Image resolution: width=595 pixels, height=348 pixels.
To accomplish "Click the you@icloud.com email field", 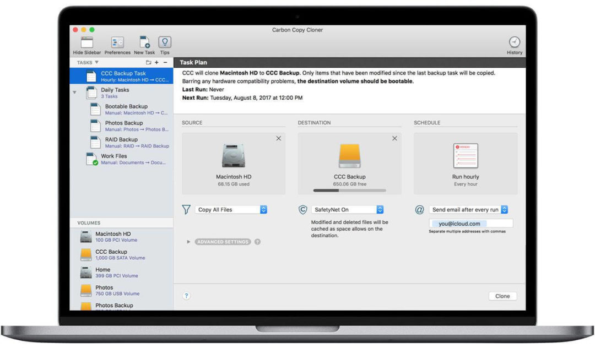I will pyautogui.click(x=472, y=223).
